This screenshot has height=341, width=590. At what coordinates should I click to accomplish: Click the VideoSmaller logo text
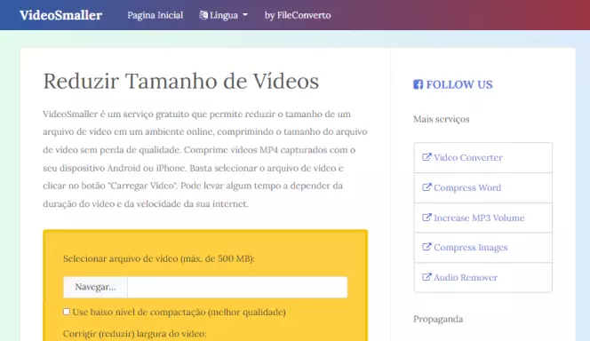[x=60, y=15]
